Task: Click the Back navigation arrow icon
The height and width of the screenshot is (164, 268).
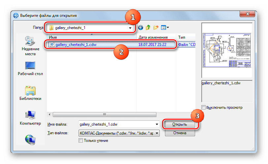Action: point(141,28)
